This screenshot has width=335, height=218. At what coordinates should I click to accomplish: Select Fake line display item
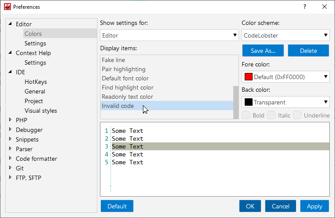click(x=167, y=60)
